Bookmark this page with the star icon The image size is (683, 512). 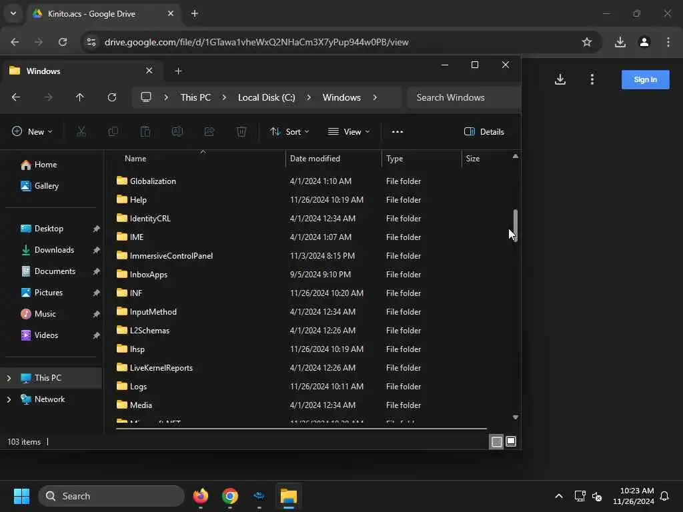pyautogui.click(x=587, y=42)
